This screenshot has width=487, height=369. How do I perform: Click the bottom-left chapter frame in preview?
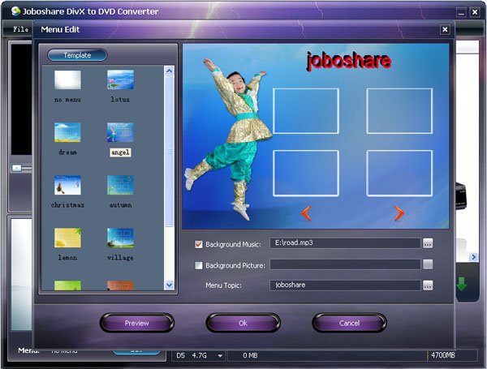pos(306,174)
